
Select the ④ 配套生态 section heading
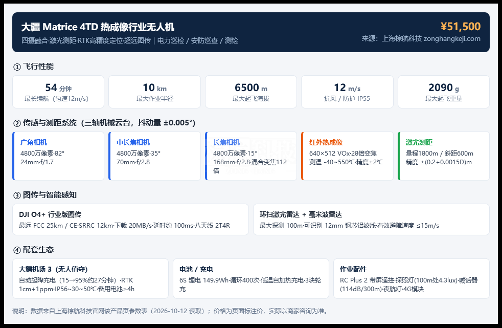click(33, 250)
